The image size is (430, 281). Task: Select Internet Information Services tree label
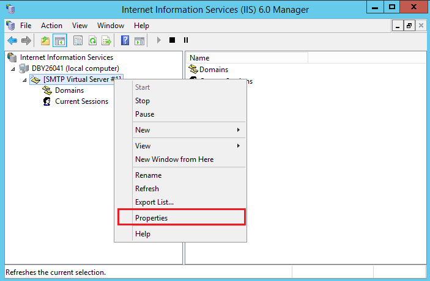pyautogui.click(x=67, y=57)
